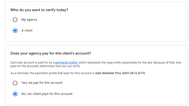189x106 pixels.
Task: Click the "My agency" option label text
Action: coord(29,20)
